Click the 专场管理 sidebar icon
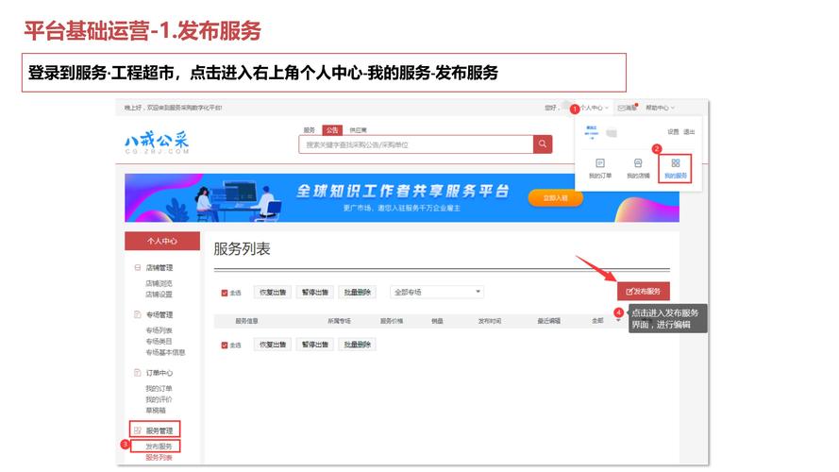The width and height of the screenshot is (839, 472). pyautogui.click(x=138, y=314)
